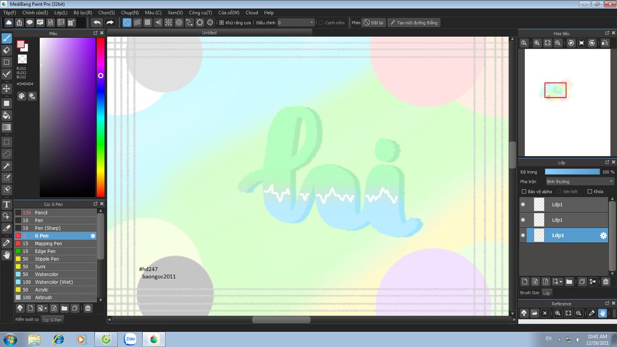Toggle the Xén bớt clipping checkbox
This screenshot has width=617, height=347.
[559, 192]
